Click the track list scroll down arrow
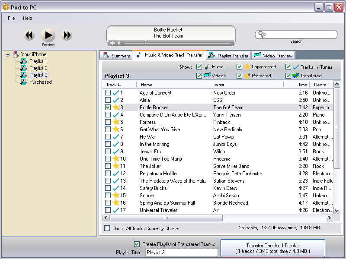The image size is (346, 259). [x=336, y=210]
